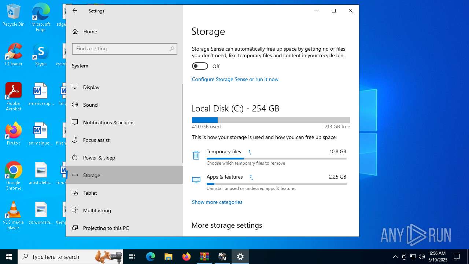Open Google Chrome desktop shortcut

point(14,176)
